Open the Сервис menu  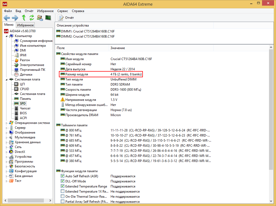coord(63,11)
